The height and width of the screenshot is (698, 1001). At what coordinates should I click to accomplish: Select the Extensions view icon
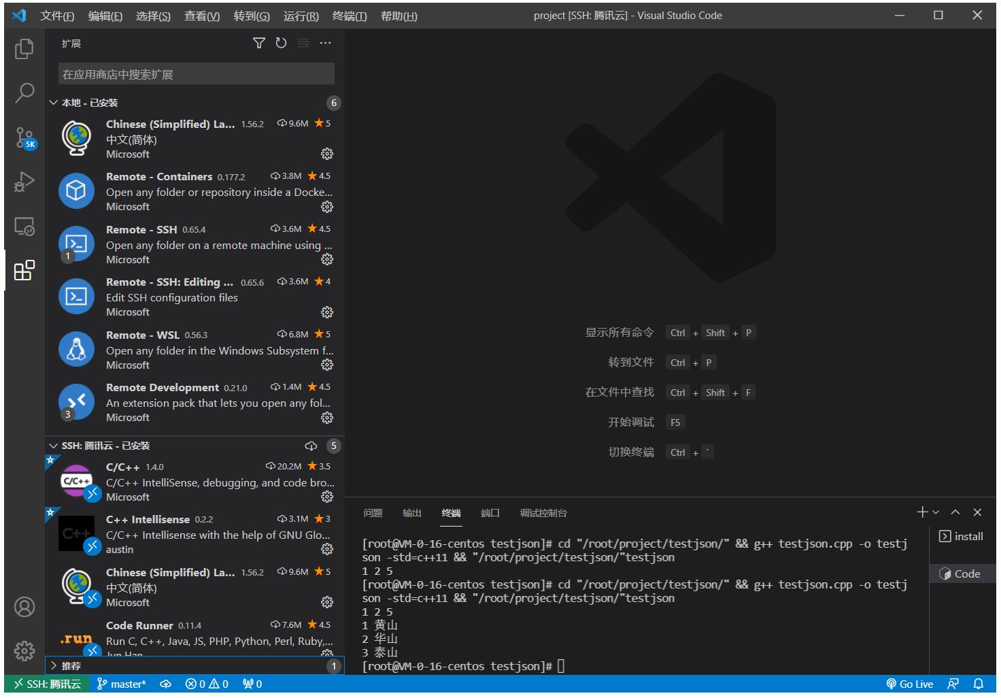(x=24, y=270)
